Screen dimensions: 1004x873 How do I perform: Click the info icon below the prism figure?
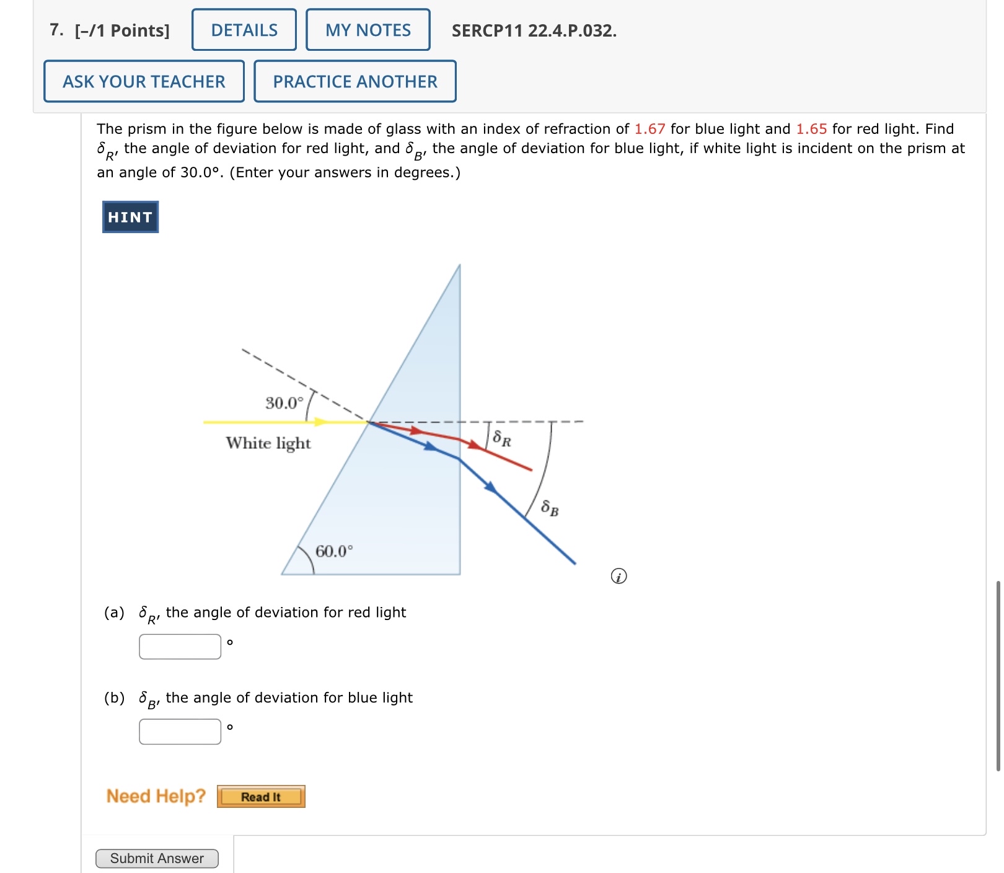[x=619, y=577]
